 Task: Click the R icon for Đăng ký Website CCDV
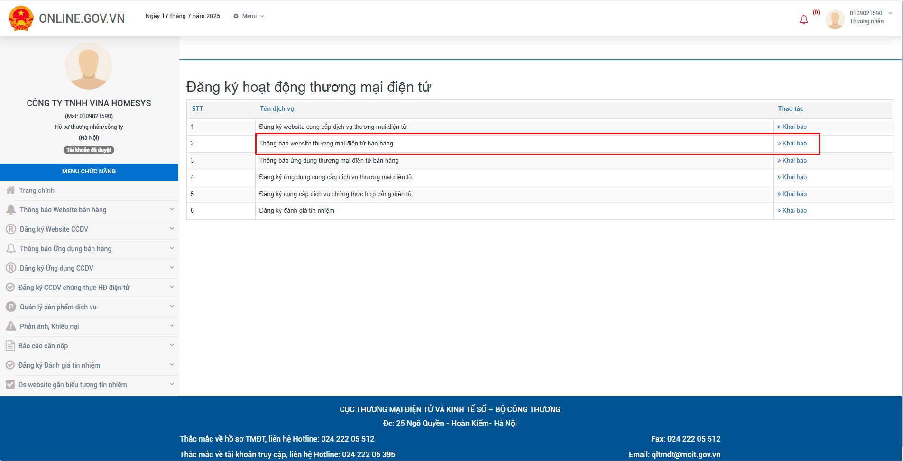tap(10, 229)
